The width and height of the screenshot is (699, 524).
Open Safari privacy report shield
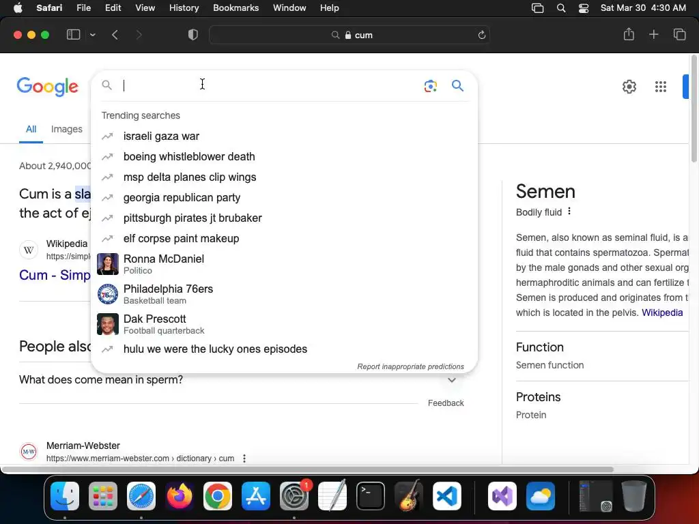(193, 35)
